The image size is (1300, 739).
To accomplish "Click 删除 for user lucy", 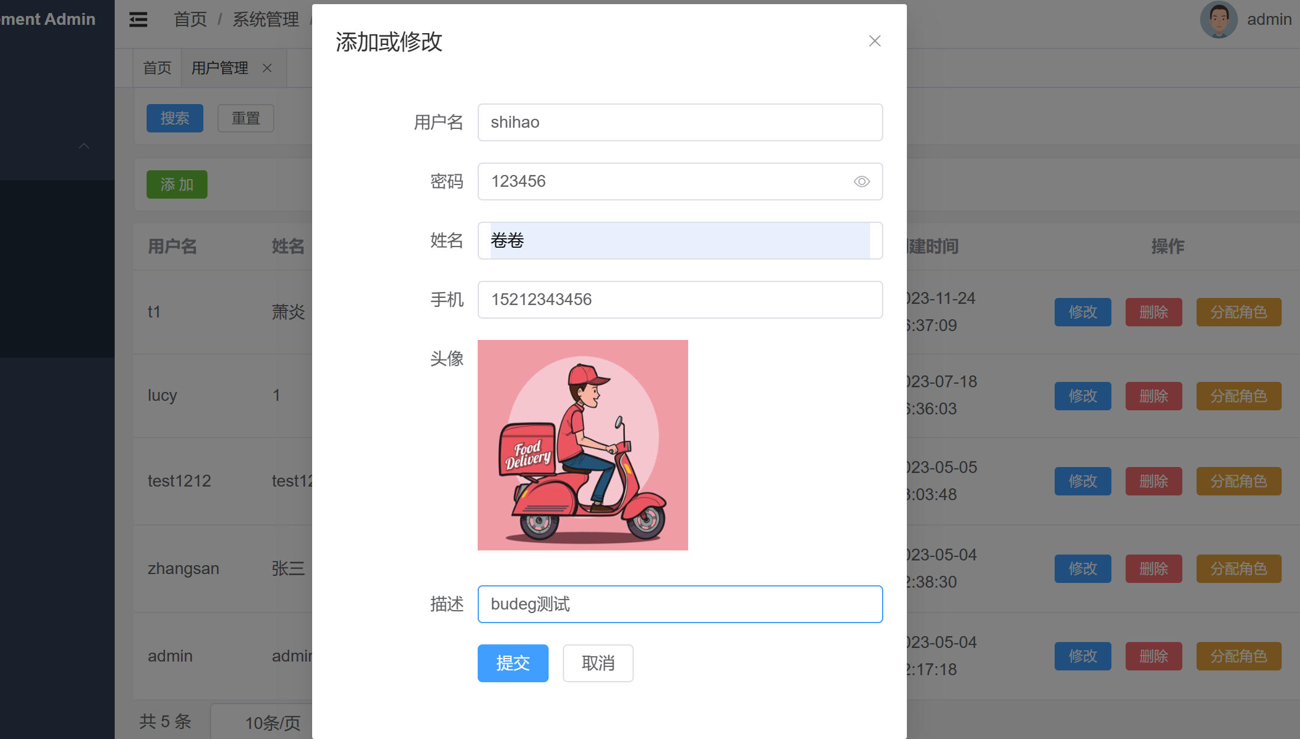I will pos(1154,396).
